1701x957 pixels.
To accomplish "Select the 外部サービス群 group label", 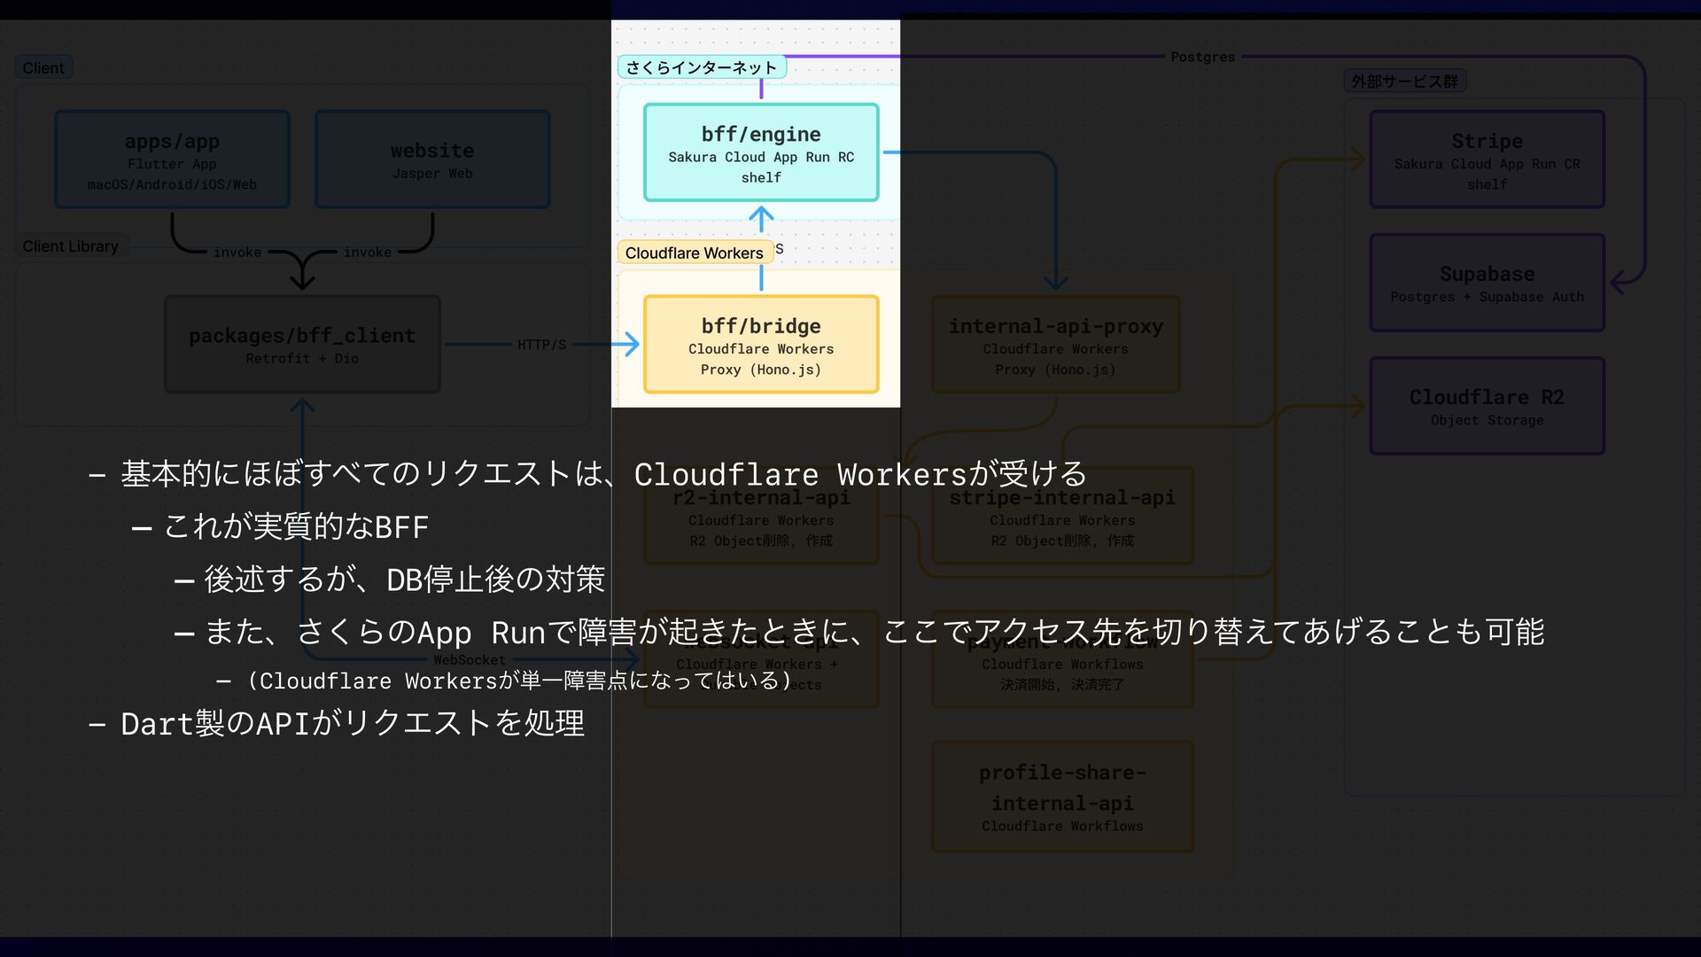I will (x=1404, y=82).
